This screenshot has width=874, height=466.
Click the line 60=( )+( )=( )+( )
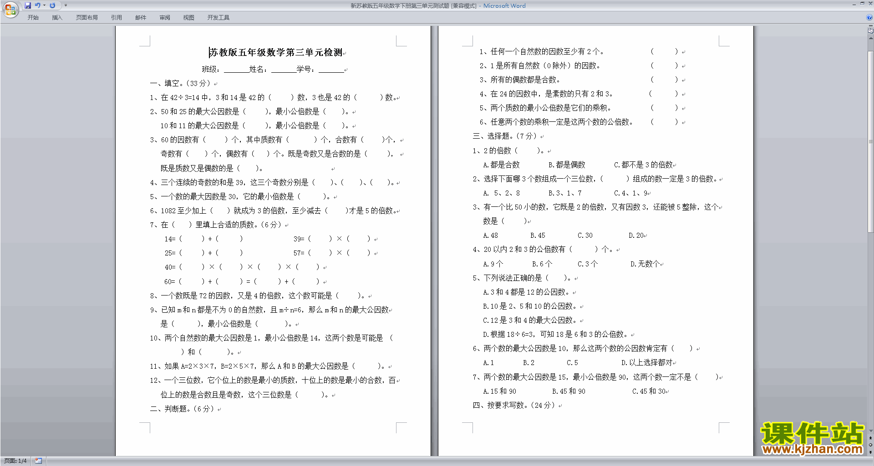click(242, 281)
